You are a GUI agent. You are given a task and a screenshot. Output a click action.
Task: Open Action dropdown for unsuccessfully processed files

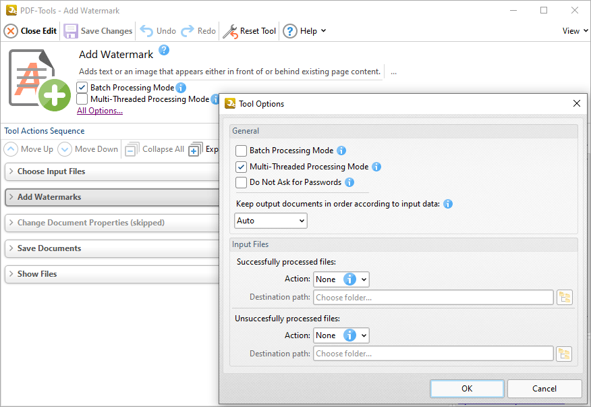pos(341,335)
